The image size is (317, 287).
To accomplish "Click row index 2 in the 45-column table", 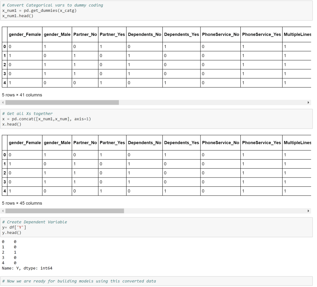I will click(5, 173).
